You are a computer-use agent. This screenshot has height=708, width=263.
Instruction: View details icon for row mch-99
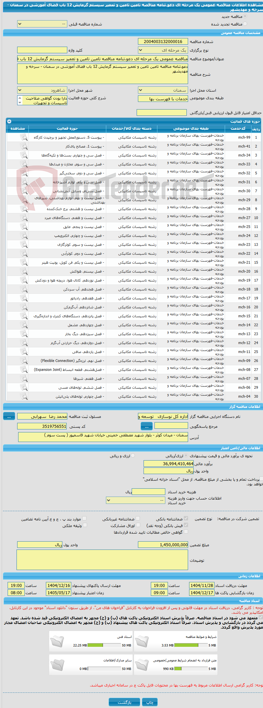click(x=24, y=137)
